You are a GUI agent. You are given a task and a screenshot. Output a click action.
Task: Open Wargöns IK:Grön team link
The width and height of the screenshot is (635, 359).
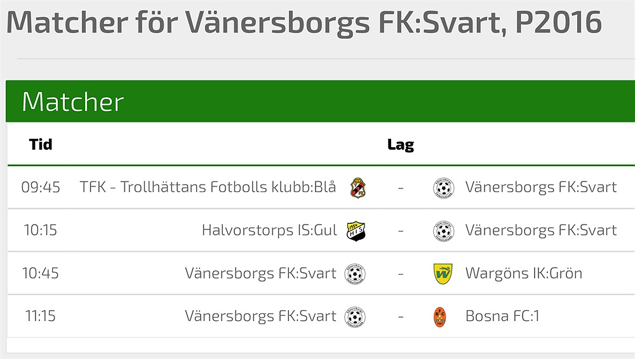(x=523, y=273)
